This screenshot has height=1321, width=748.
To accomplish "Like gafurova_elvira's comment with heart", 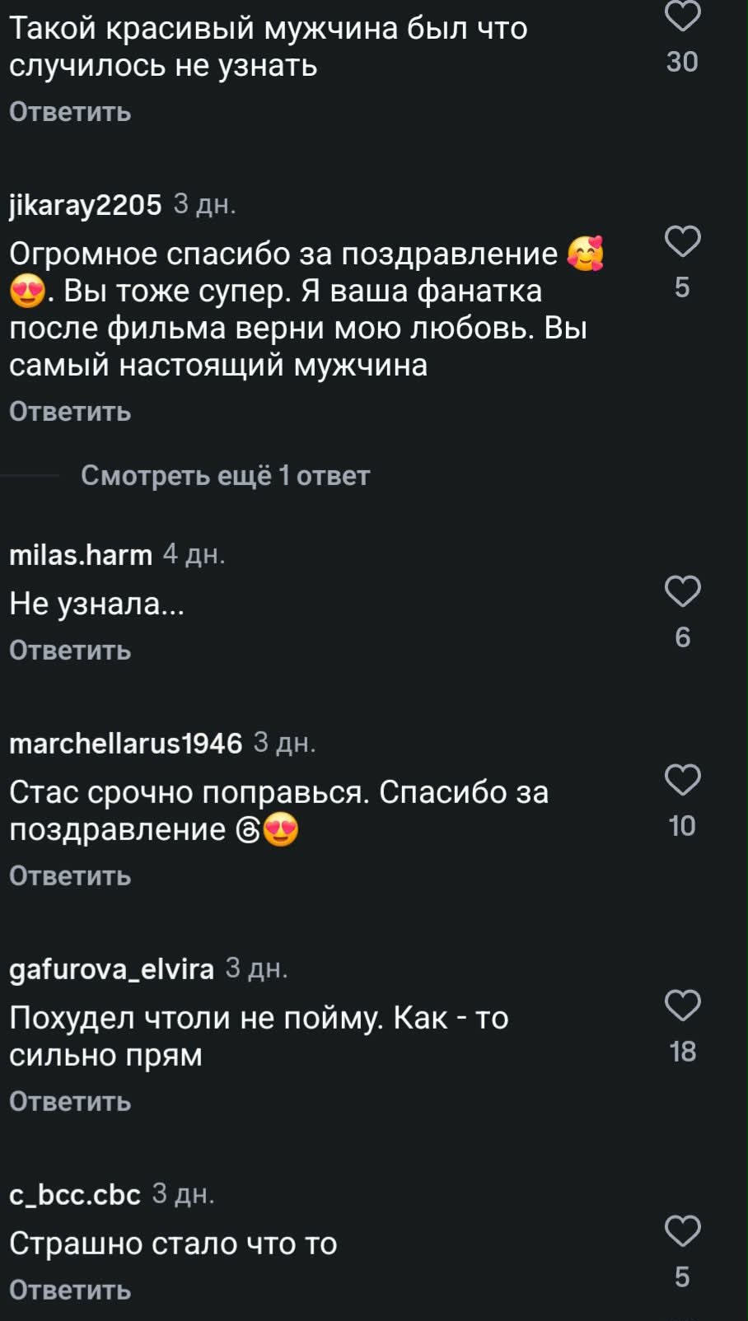I will click(x=682, y=1006).
